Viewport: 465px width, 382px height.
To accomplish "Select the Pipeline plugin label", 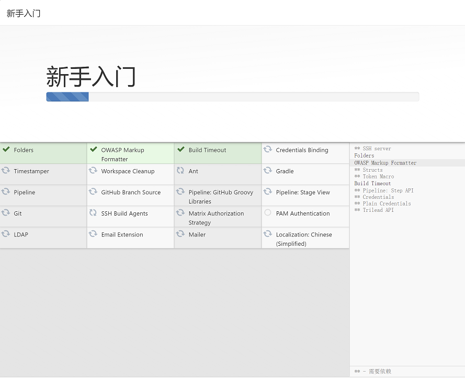I will tap(25, 193).
